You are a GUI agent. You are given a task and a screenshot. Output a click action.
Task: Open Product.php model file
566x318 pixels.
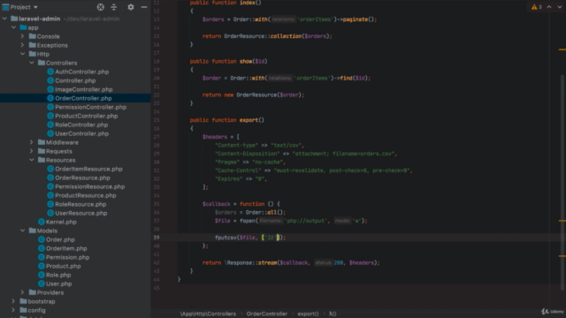pyautogui.click(x=63, y=266)
